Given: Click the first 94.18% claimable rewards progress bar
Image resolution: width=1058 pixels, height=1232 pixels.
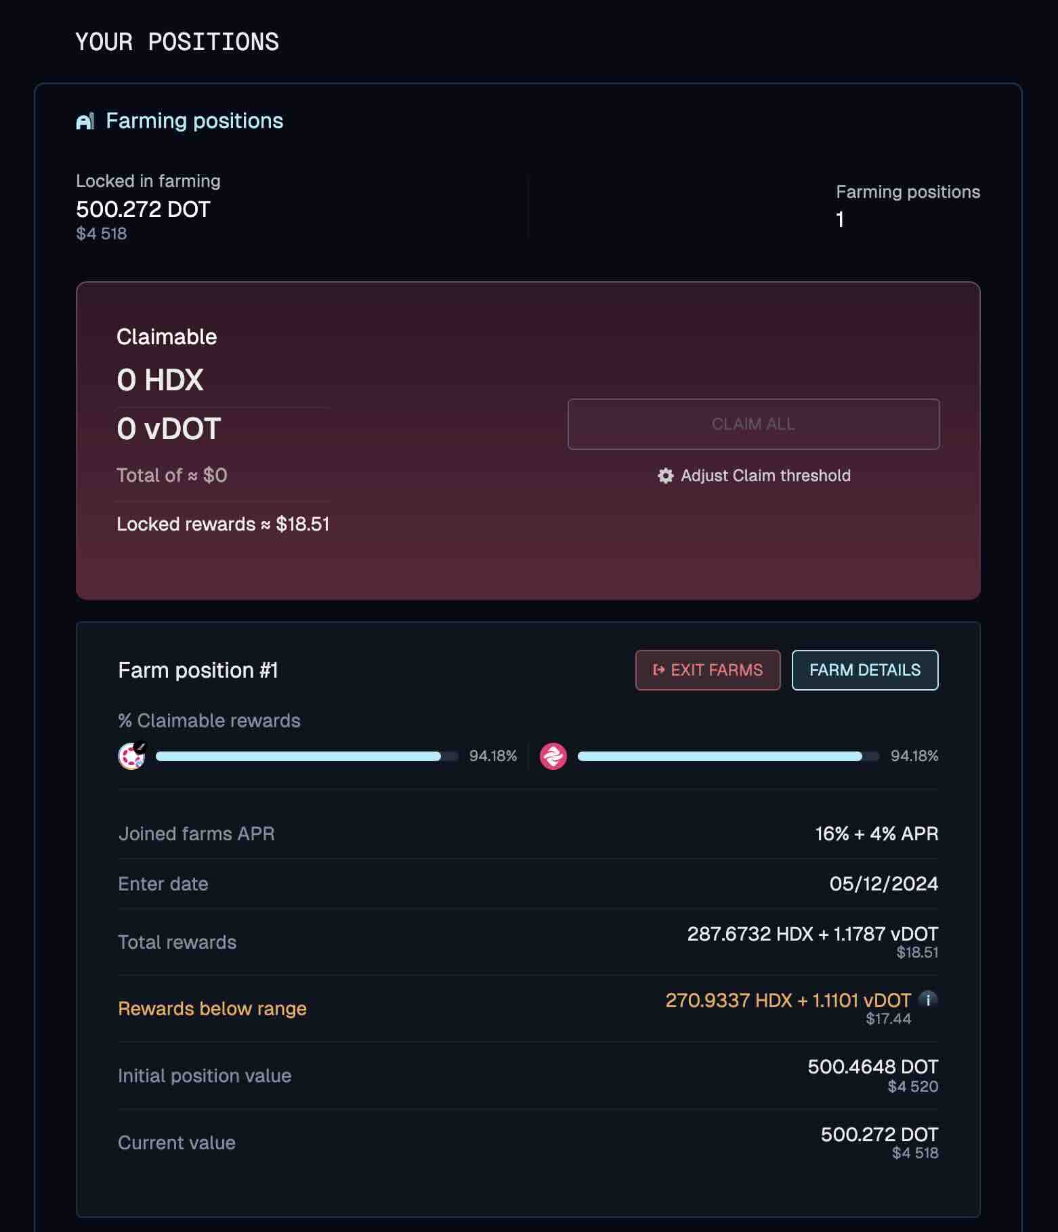Looking at the screenshot, I should 307,756.
